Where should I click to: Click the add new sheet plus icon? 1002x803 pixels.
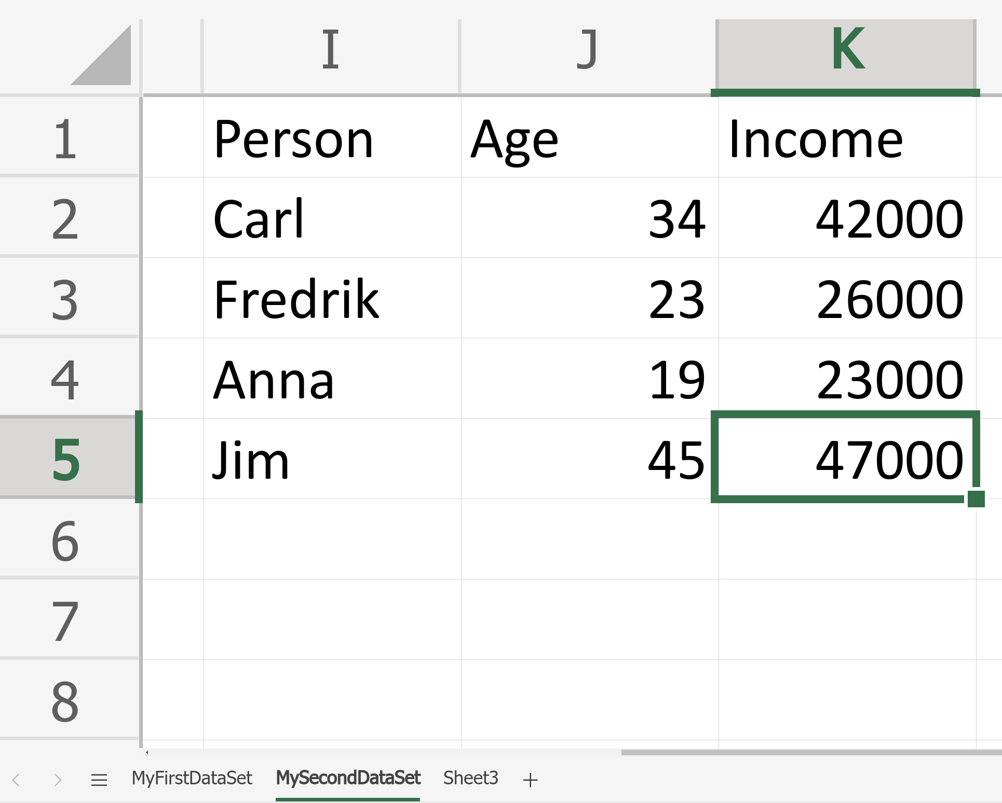click(530, 780)
